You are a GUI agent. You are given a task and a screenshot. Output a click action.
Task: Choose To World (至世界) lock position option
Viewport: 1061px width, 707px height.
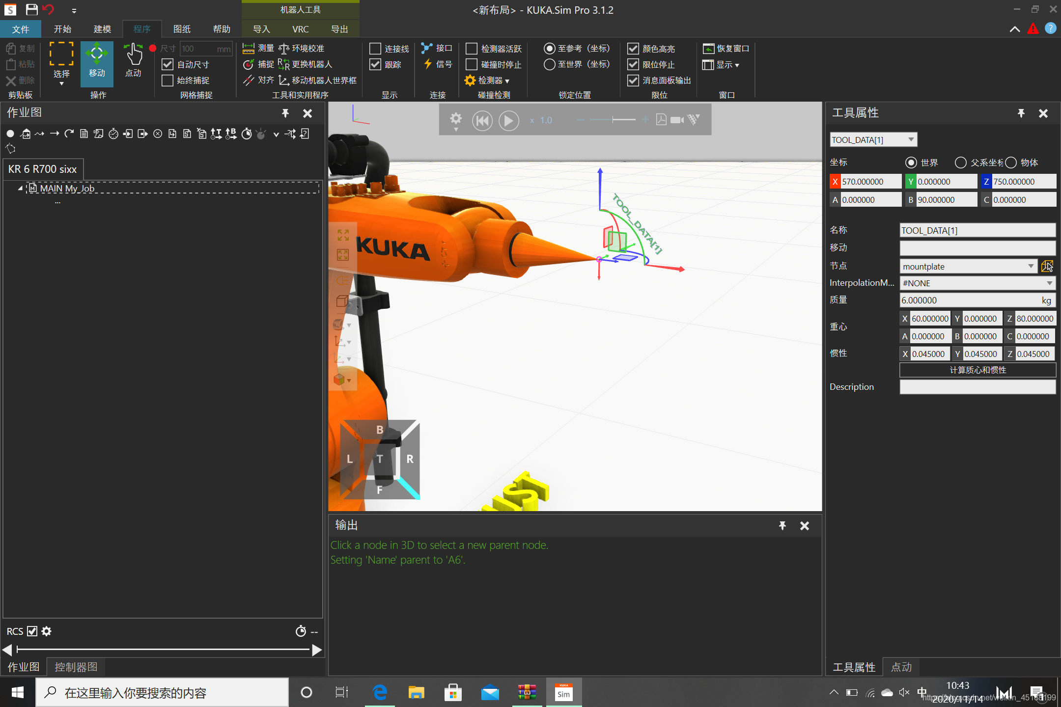pos(549,64)
